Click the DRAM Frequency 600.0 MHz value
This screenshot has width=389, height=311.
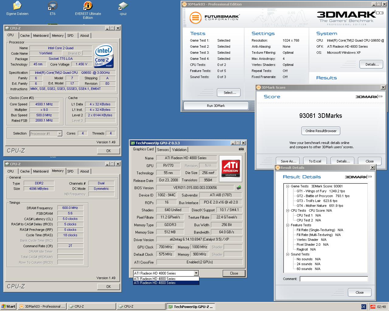click(70, 208)
